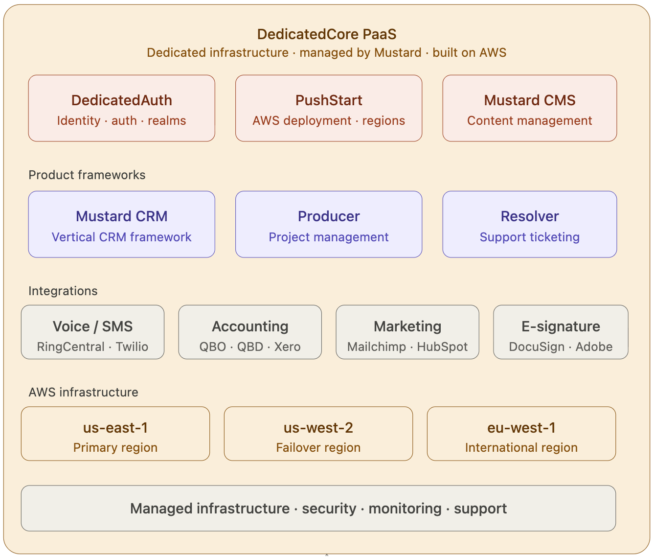Screen dimensions: 654x557
Task: Click the eu-west-1 international region box
Action: pyautogui.click(x=521, y=434)
